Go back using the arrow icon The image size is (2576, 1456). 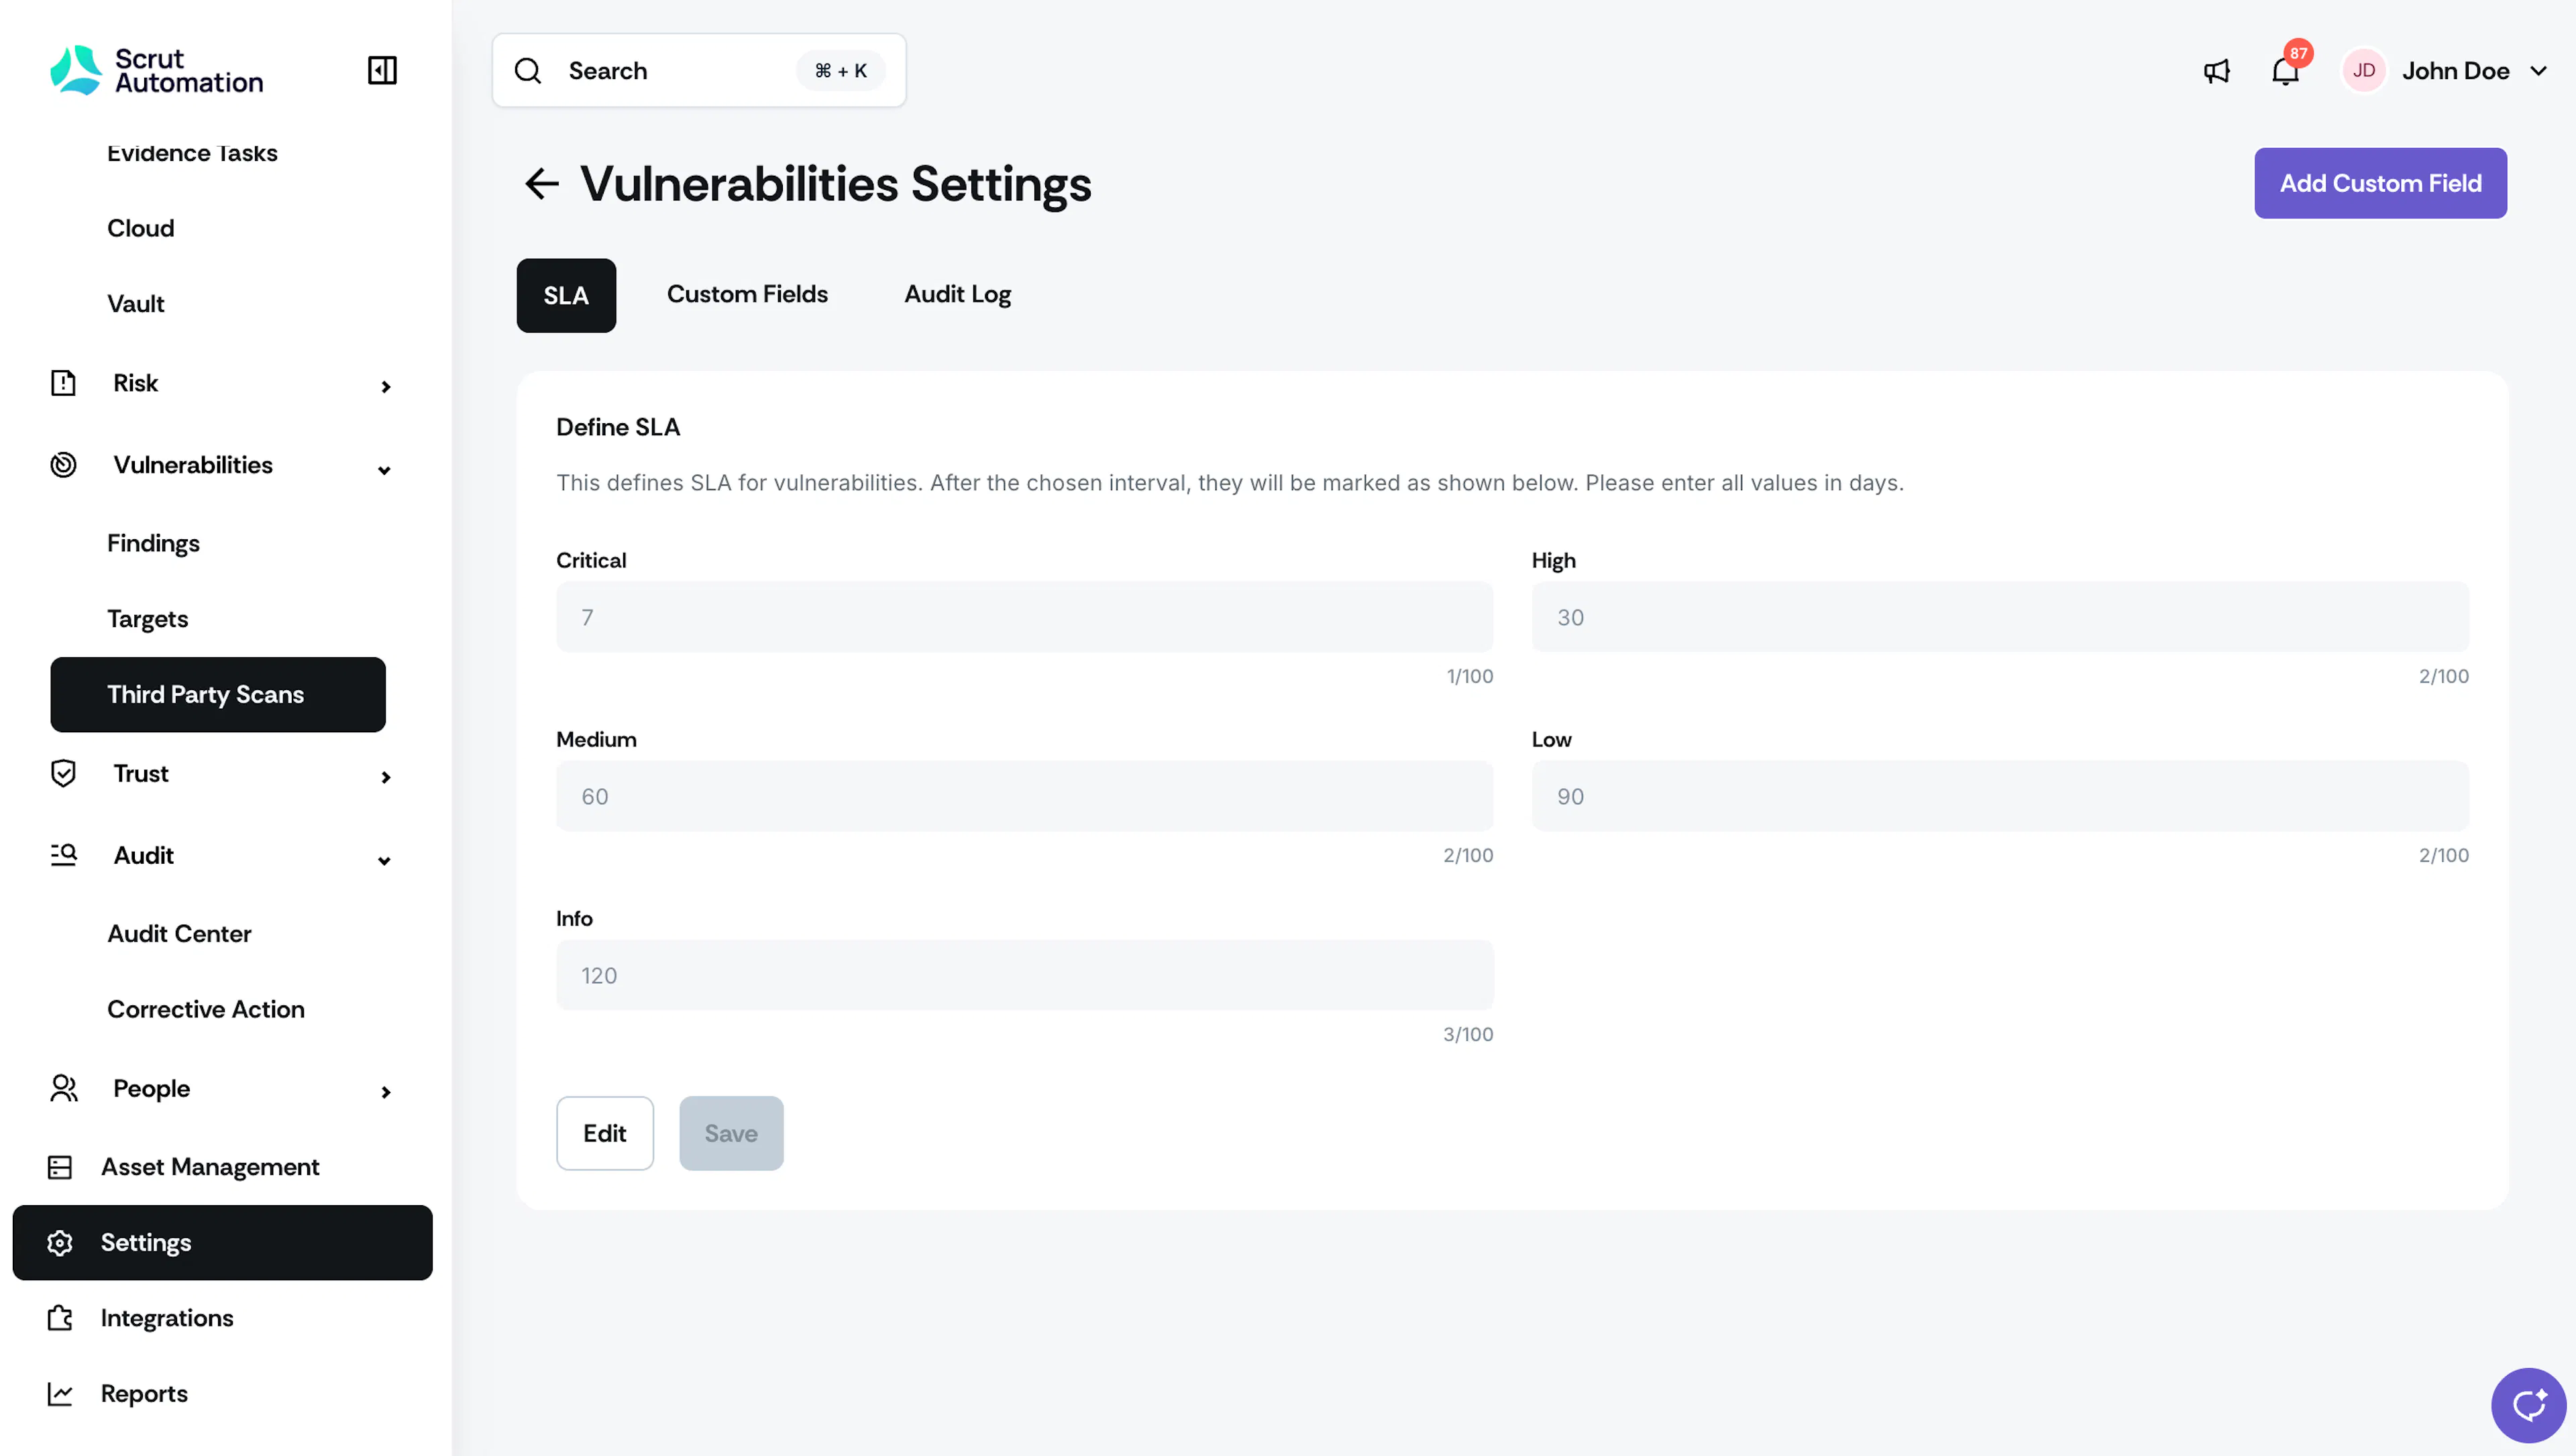(x=542, y=183)
